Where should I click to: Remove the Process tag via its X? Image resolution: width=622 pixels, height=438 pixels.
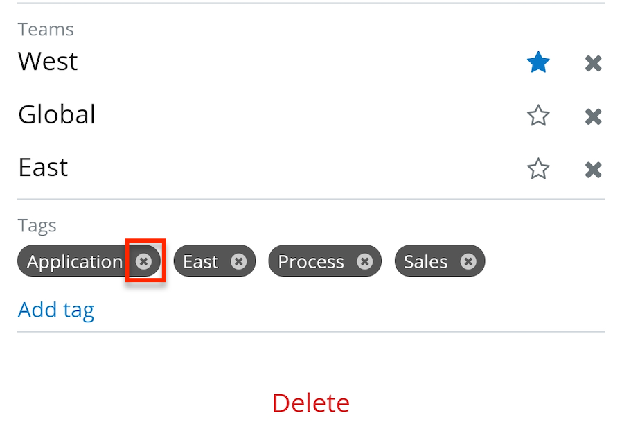click(x=365, y=261)
